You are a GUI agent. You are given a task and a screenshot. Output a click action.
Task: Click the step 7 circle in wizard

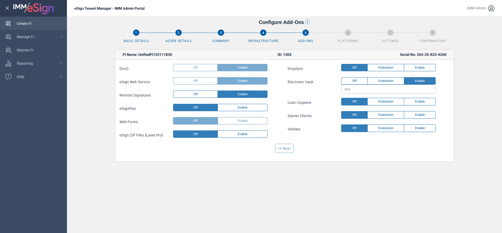click(390, 33)
